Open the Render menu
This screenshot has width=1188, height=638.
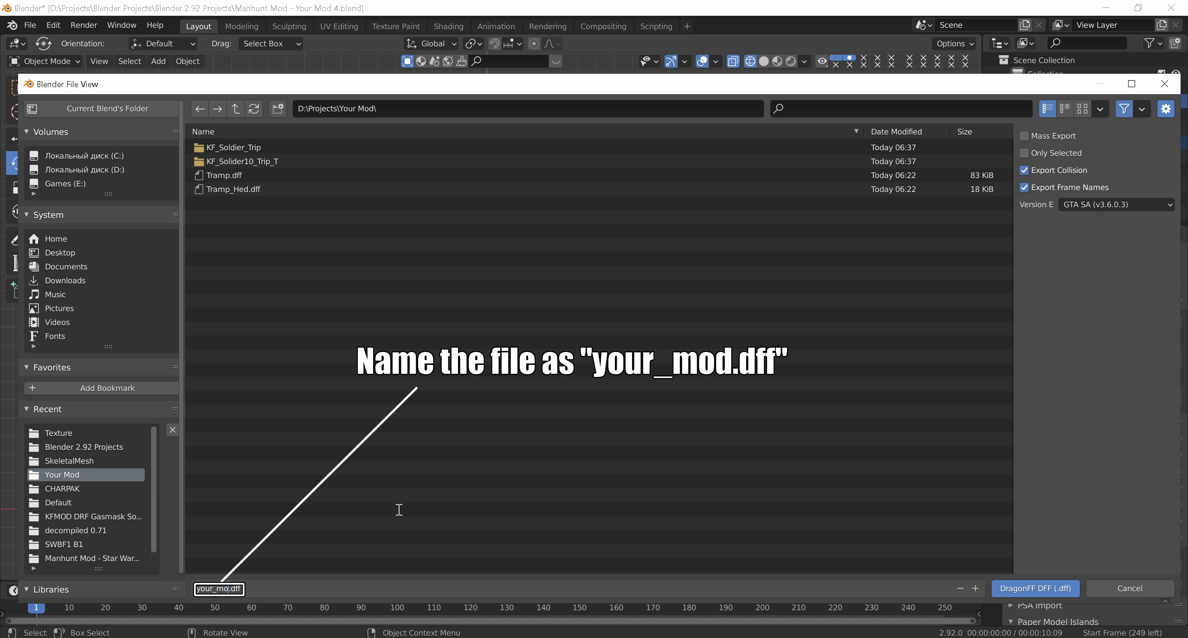click(84, 25)
